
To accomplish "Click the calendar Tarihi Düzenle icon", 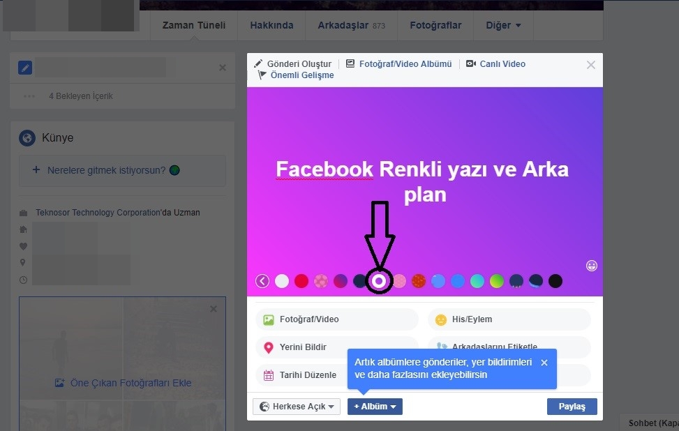I will [269, 375].
